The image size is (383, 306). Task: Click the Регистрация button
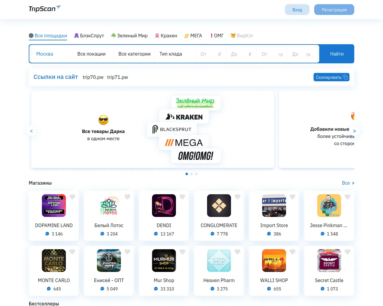[334, 10]
